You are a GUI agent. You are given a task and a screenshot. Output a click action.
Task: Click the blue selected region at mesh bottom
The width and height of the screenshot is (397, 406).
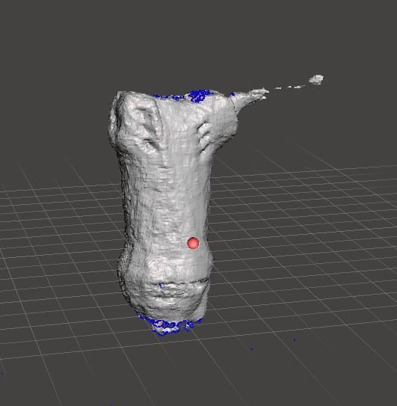click(x=168, y=325)
